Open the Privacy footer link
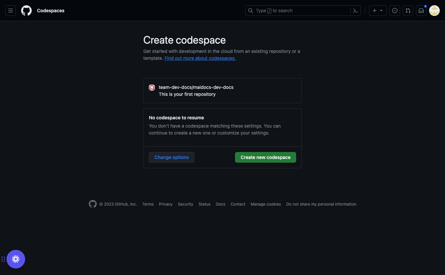The image size is (445, 275). (166, 204)
